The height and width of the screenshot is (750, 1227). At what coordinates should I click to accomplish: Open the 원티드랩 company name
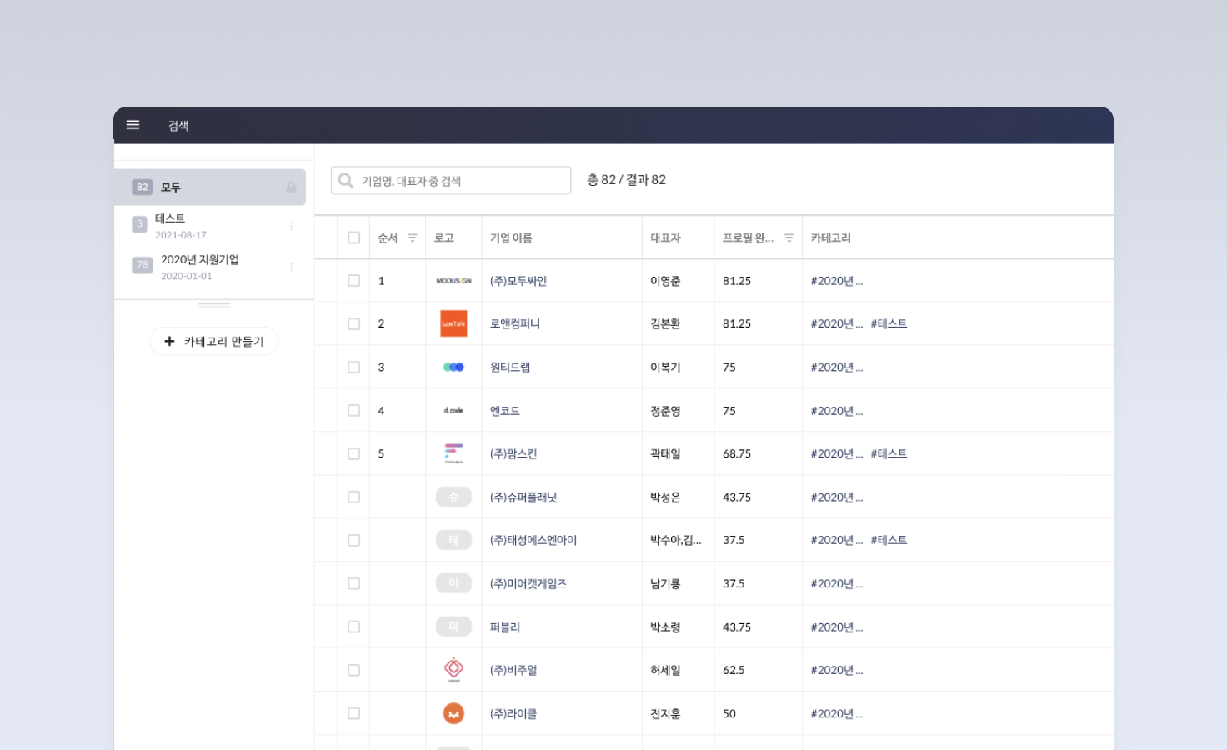click(510, 367)
